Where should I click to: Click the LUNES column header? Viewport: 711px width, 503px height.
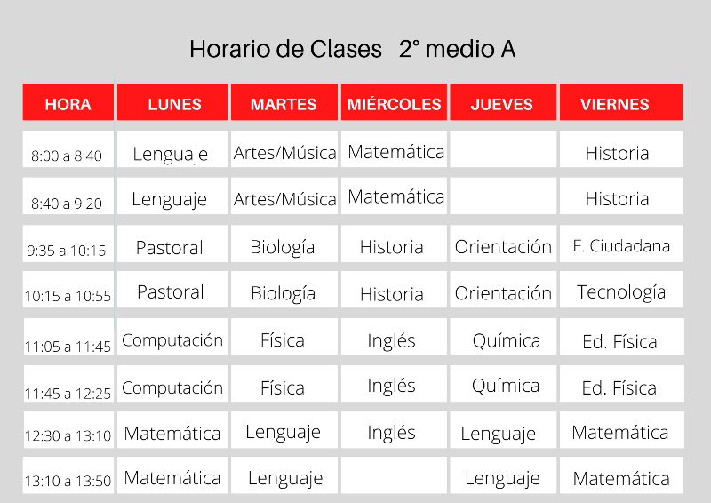(x=174, y=103)
